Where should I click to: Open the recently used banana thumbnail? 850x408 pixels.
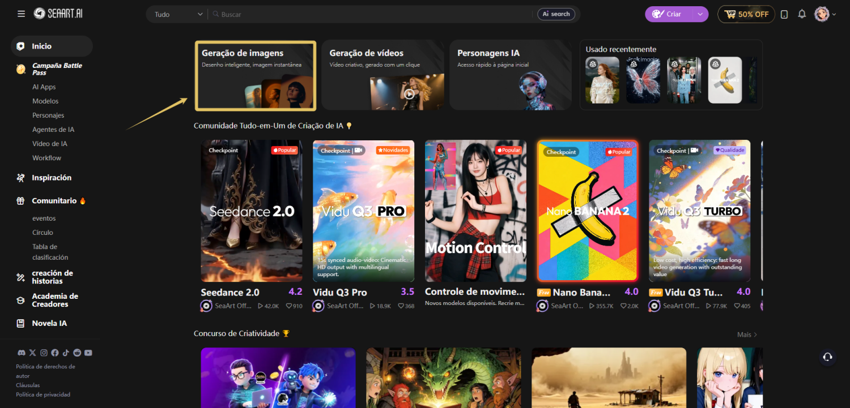tap(725, 80)
